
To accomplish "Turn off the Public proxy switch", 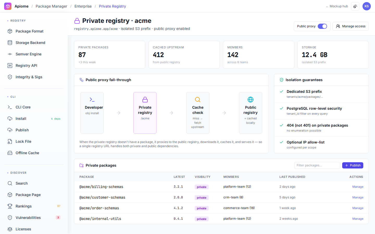I will coord(322,26).
